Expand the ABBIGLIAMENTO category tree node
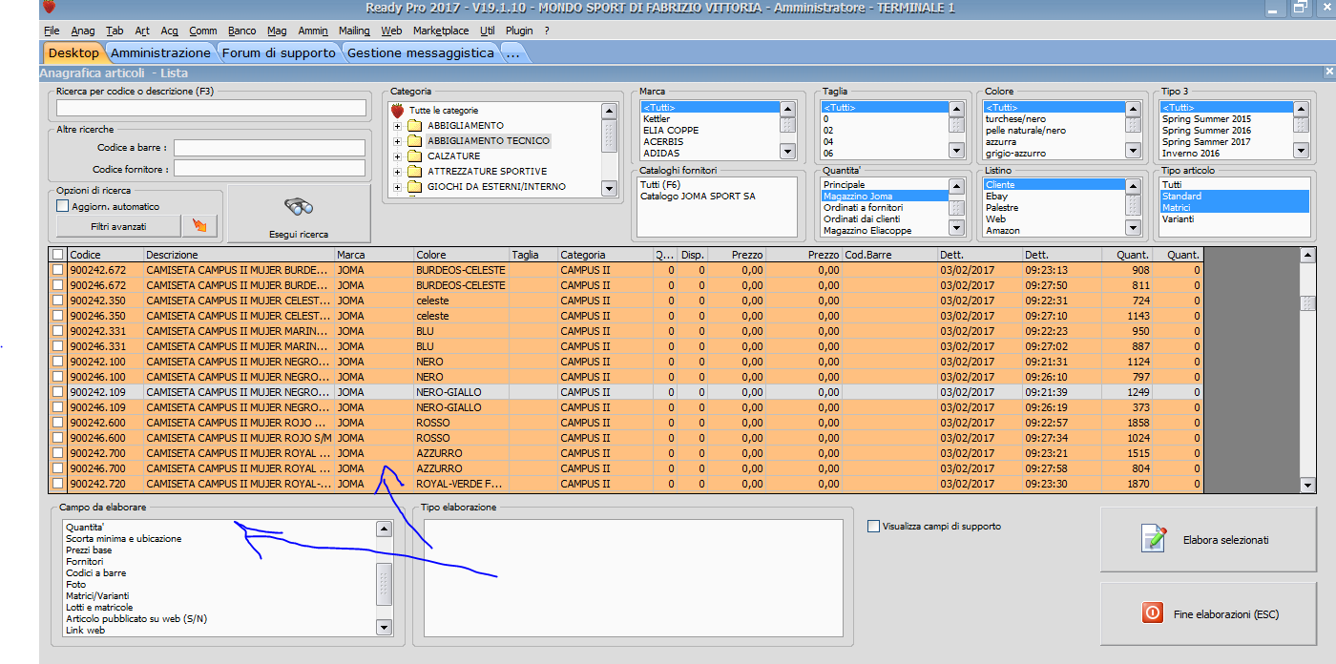The height and width of the screenshot is (664, 1336). tap(397, 126)
